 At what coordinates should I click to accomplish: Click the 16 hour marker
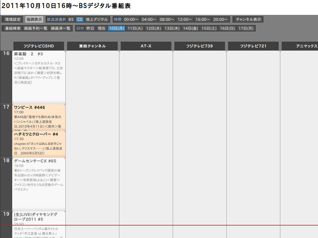click(6, 54)
